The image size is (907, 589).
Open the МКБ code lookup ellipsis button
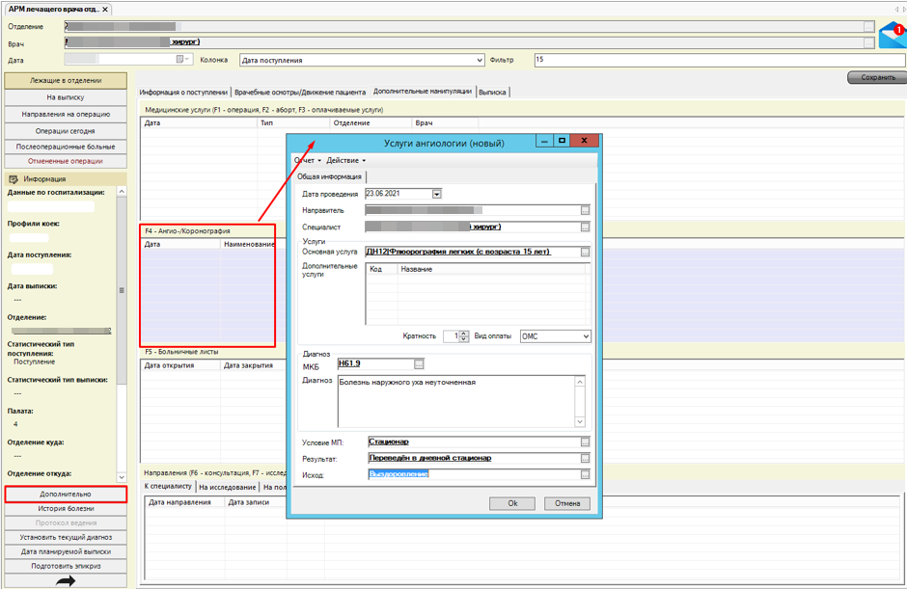click(x=419, y=364)
